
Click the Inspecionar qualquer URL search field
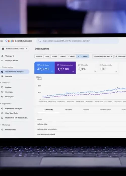click(x=78, y=41)
